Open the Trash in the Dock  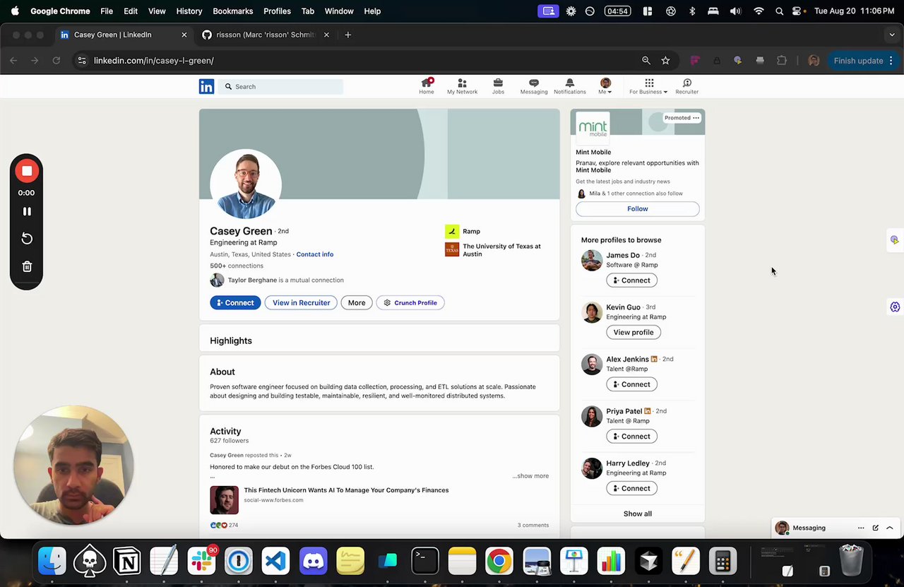point(851,562)
